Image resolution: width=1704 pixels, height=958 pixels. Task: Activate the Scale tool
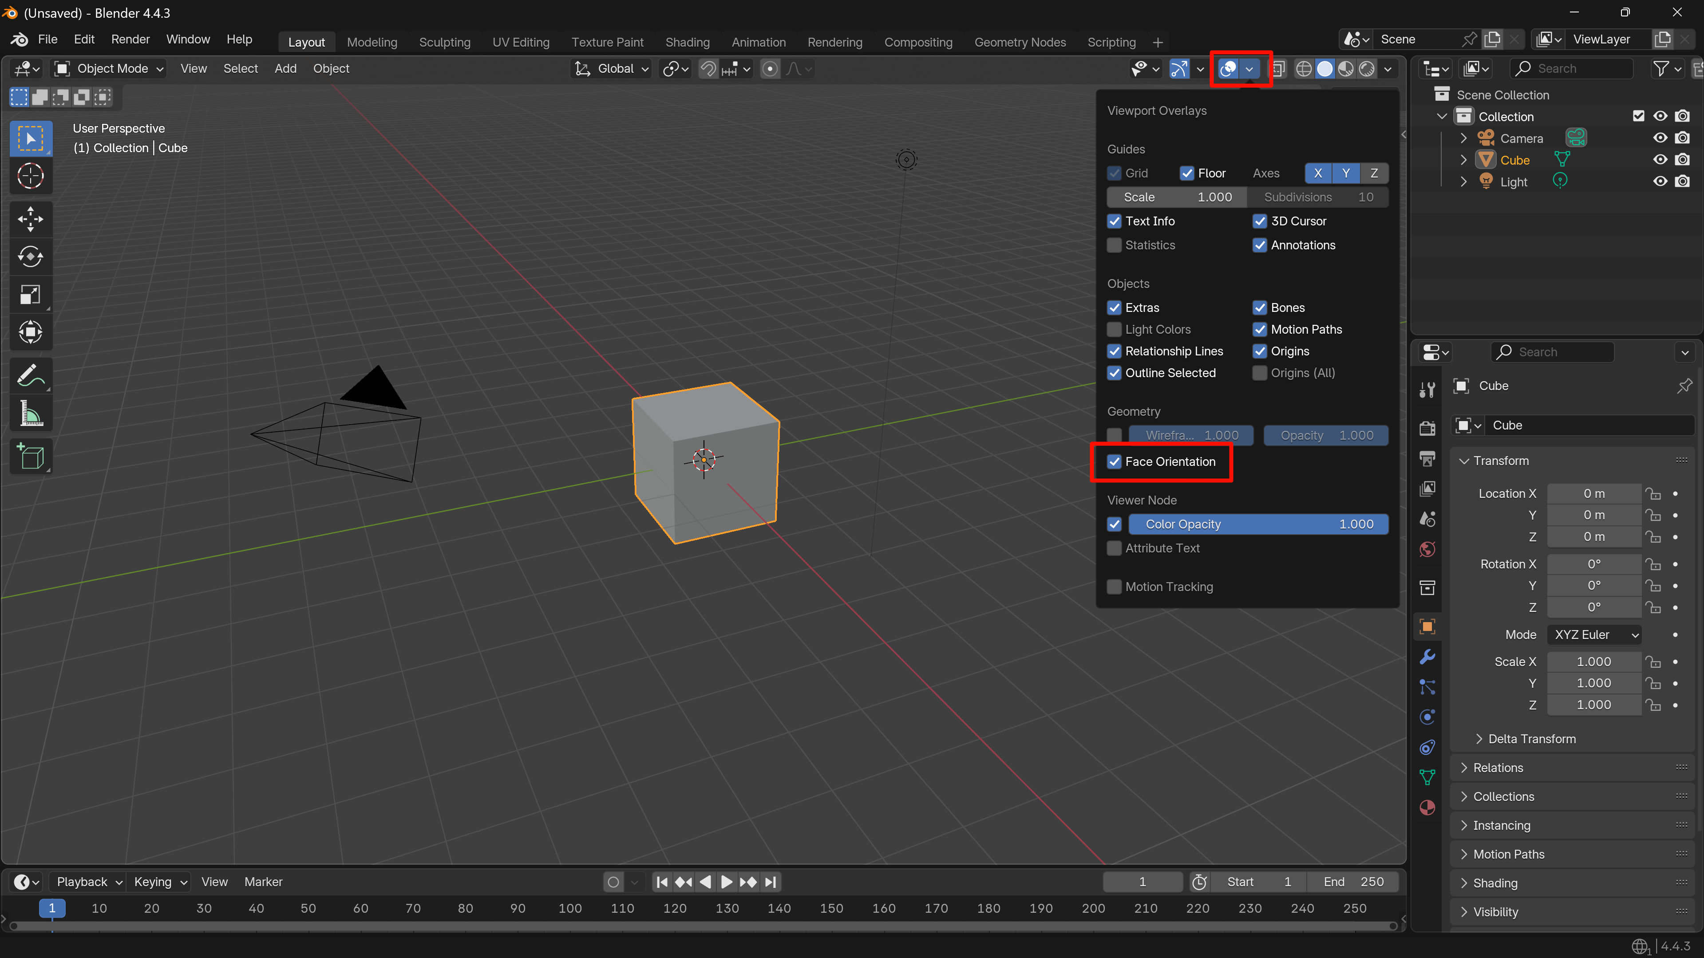(x=31, y=294)
